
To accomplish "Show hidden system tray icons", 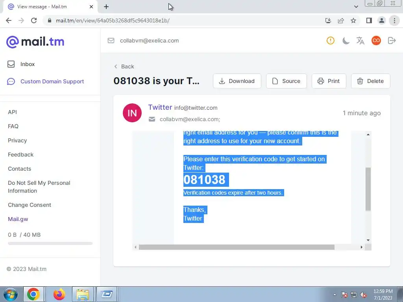I will tap(335, 295).
